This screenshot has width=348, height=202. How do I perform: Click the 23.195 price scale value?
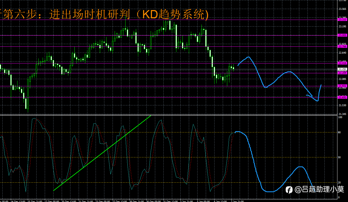tap(342, 26)
